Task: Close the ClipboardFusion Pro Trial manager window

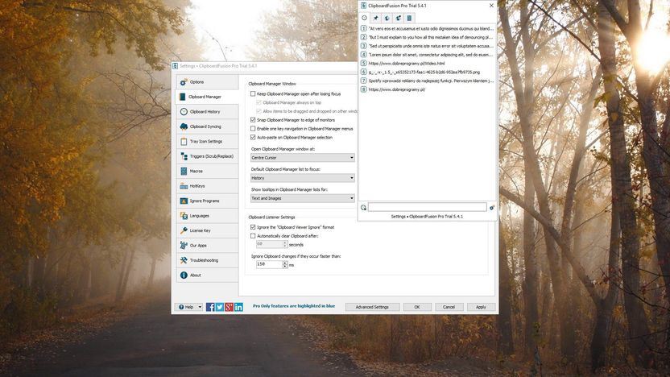Action: tap(491, 6)
